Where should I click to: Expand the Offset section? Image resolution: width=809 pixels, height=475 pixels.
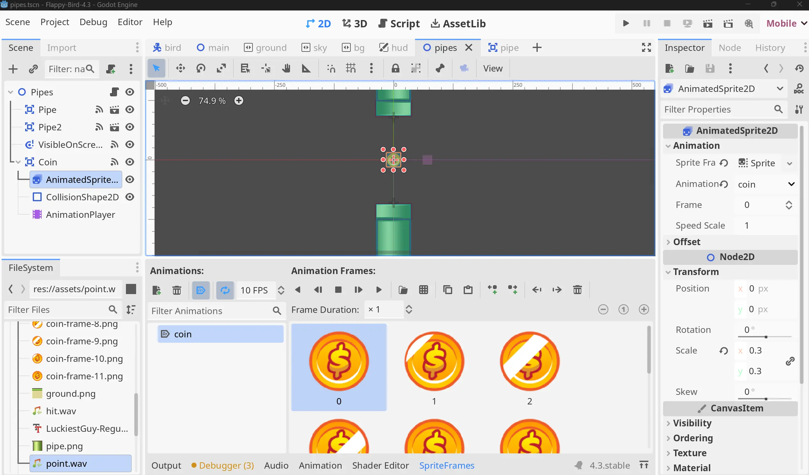pyautogui.click(x=668, y=242)
